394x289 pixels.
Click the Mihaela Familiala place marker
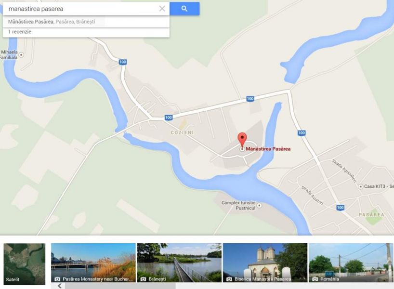coord(21,54)
